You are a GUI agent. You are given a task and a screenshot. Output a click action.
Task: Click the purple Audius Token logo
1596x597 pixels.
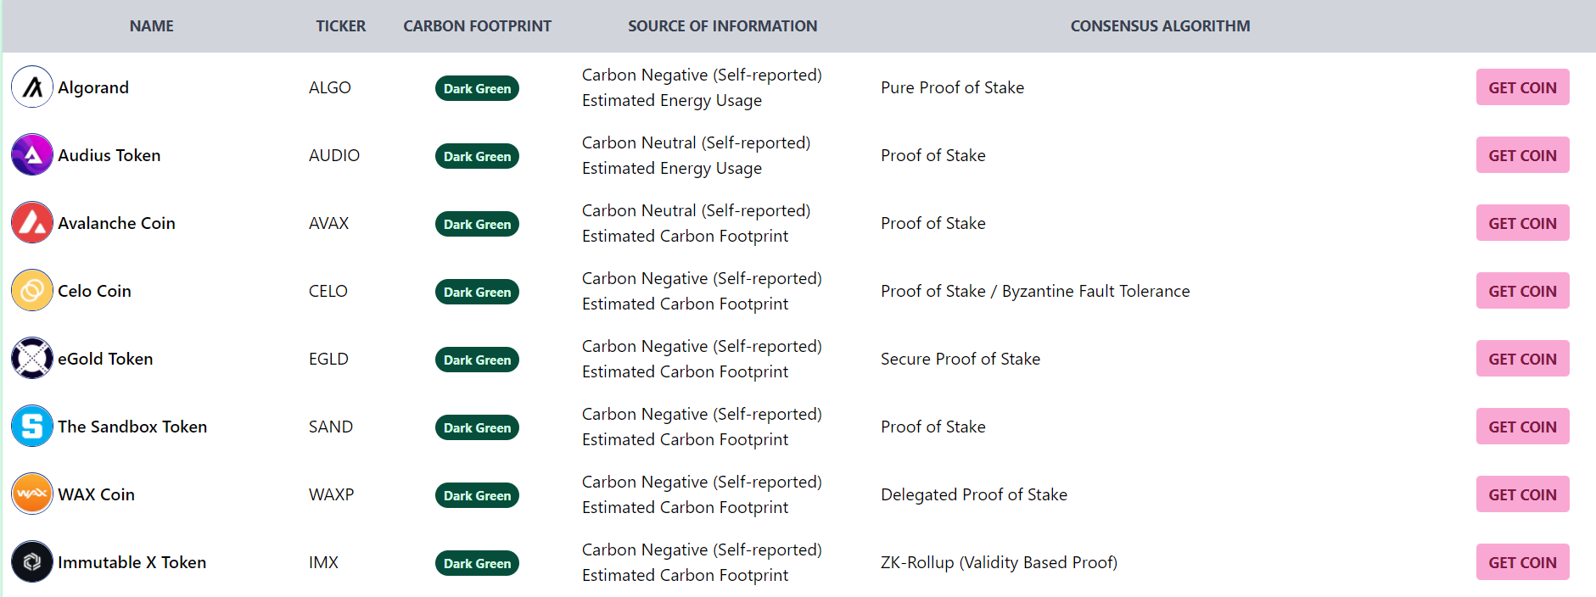(x=32, y=155)
